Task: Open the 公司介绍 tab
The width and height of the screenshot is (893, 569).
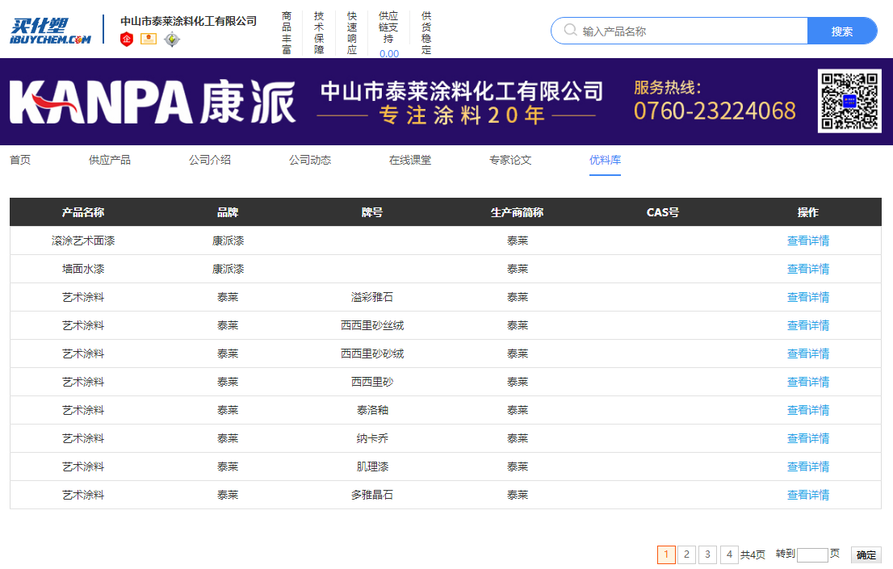Action: tap(210, 160)
